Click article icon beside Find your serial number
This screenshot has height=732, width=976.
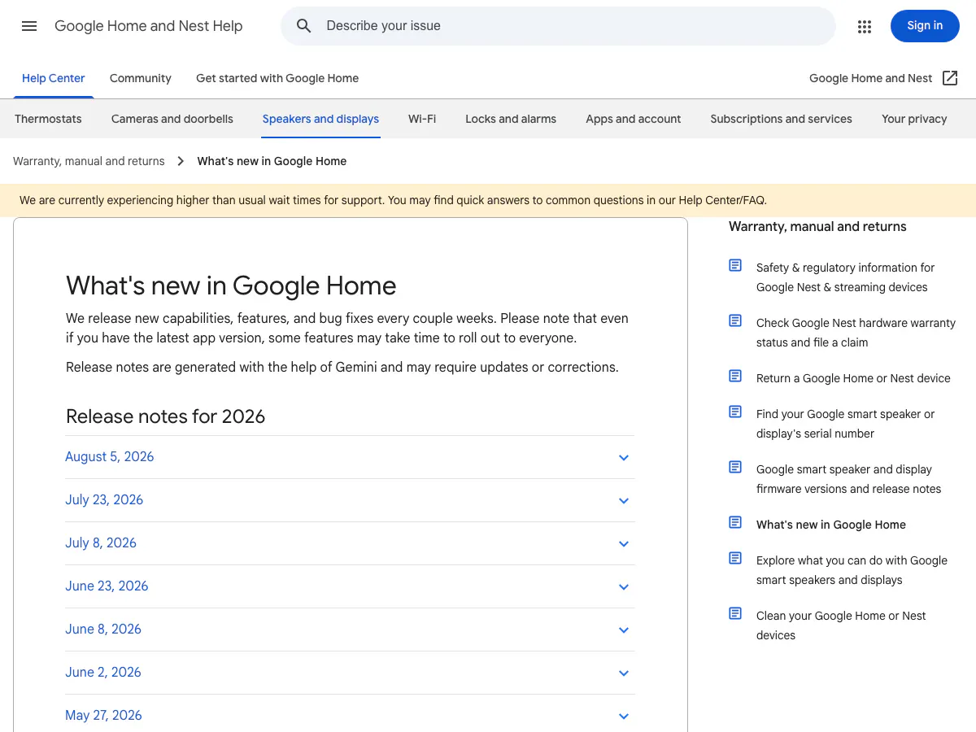(735, 412)
